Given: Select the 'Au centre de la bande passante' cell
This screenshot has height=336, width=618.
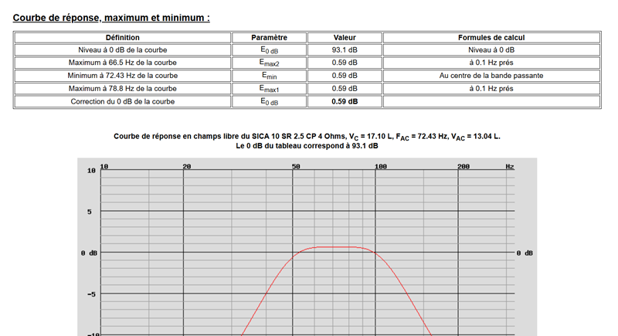Looking at the screenshot, I should pyautogui.click(x=491, y=76).
